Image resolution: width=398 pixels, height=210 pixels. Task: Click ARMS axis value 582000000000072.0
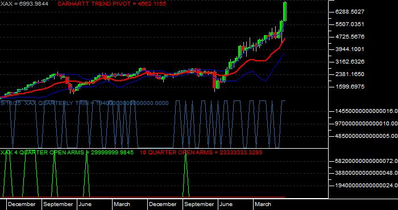pyautogui.click(x=366, y=161)
